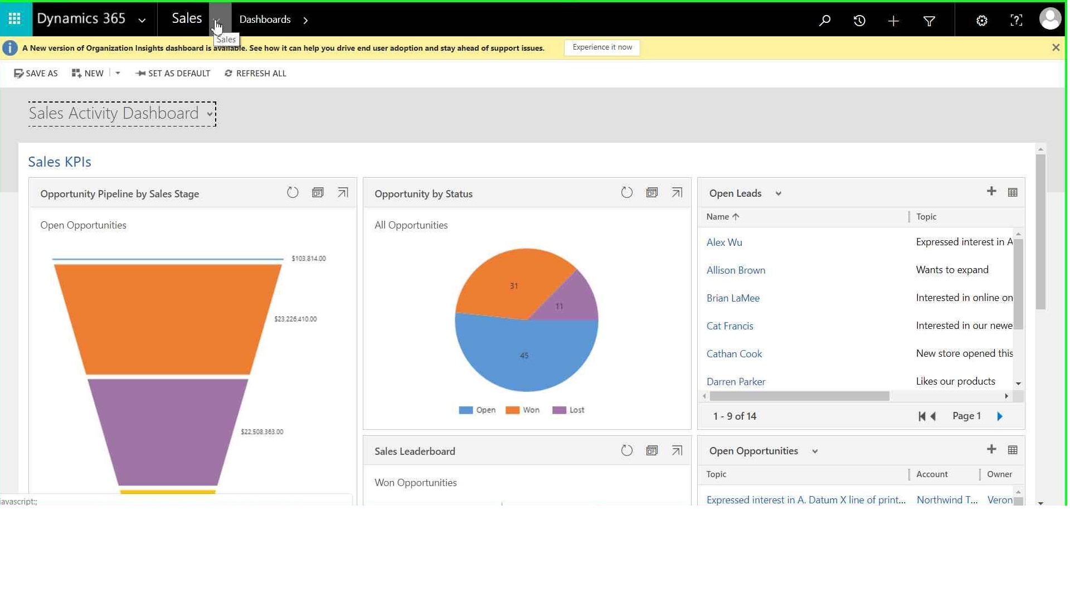Add new record in Open Leads
1070x602 pixels.
click(x=991, y=192)
